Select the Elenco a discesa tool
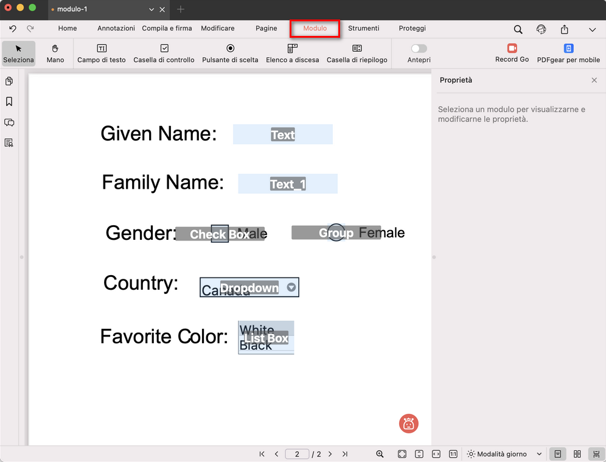This screenshot has width=606, height=462. [x=291, y=54]
